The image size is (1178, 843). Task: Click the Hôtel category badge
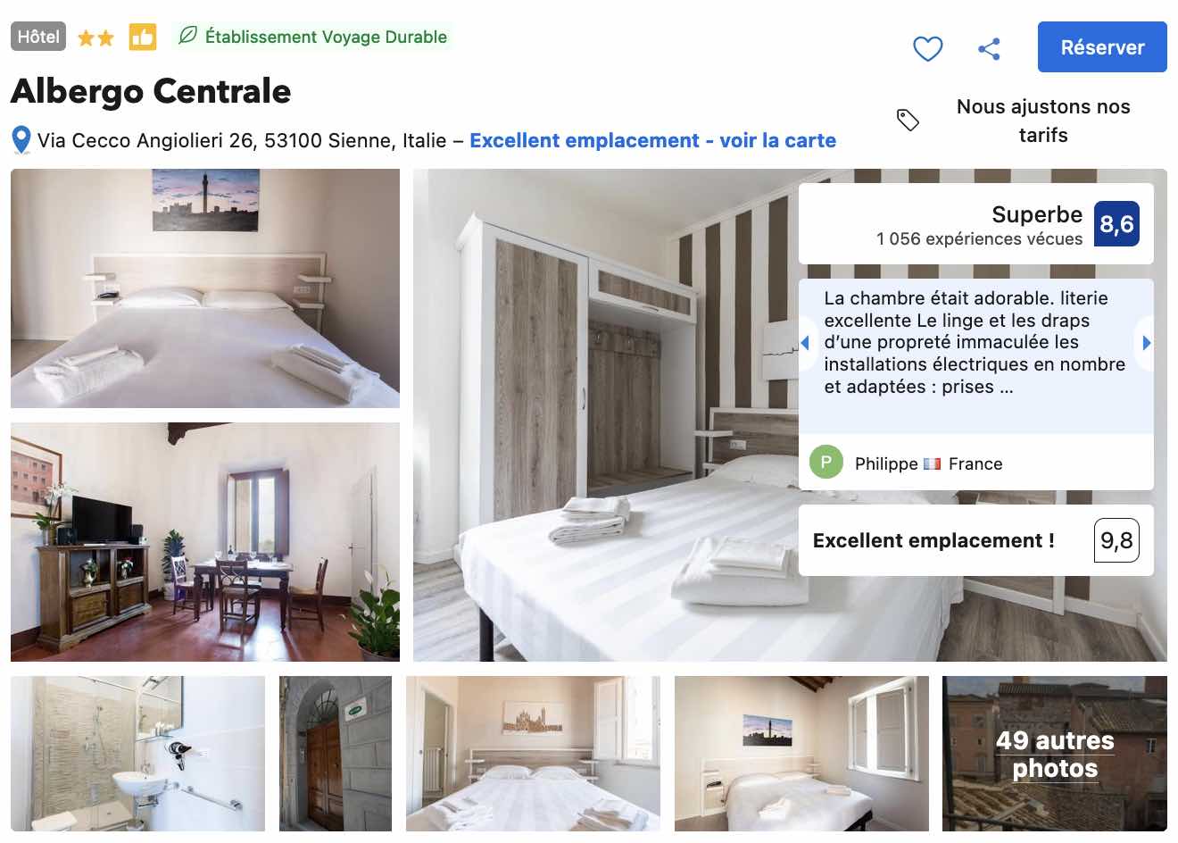(x=38, y=37)
